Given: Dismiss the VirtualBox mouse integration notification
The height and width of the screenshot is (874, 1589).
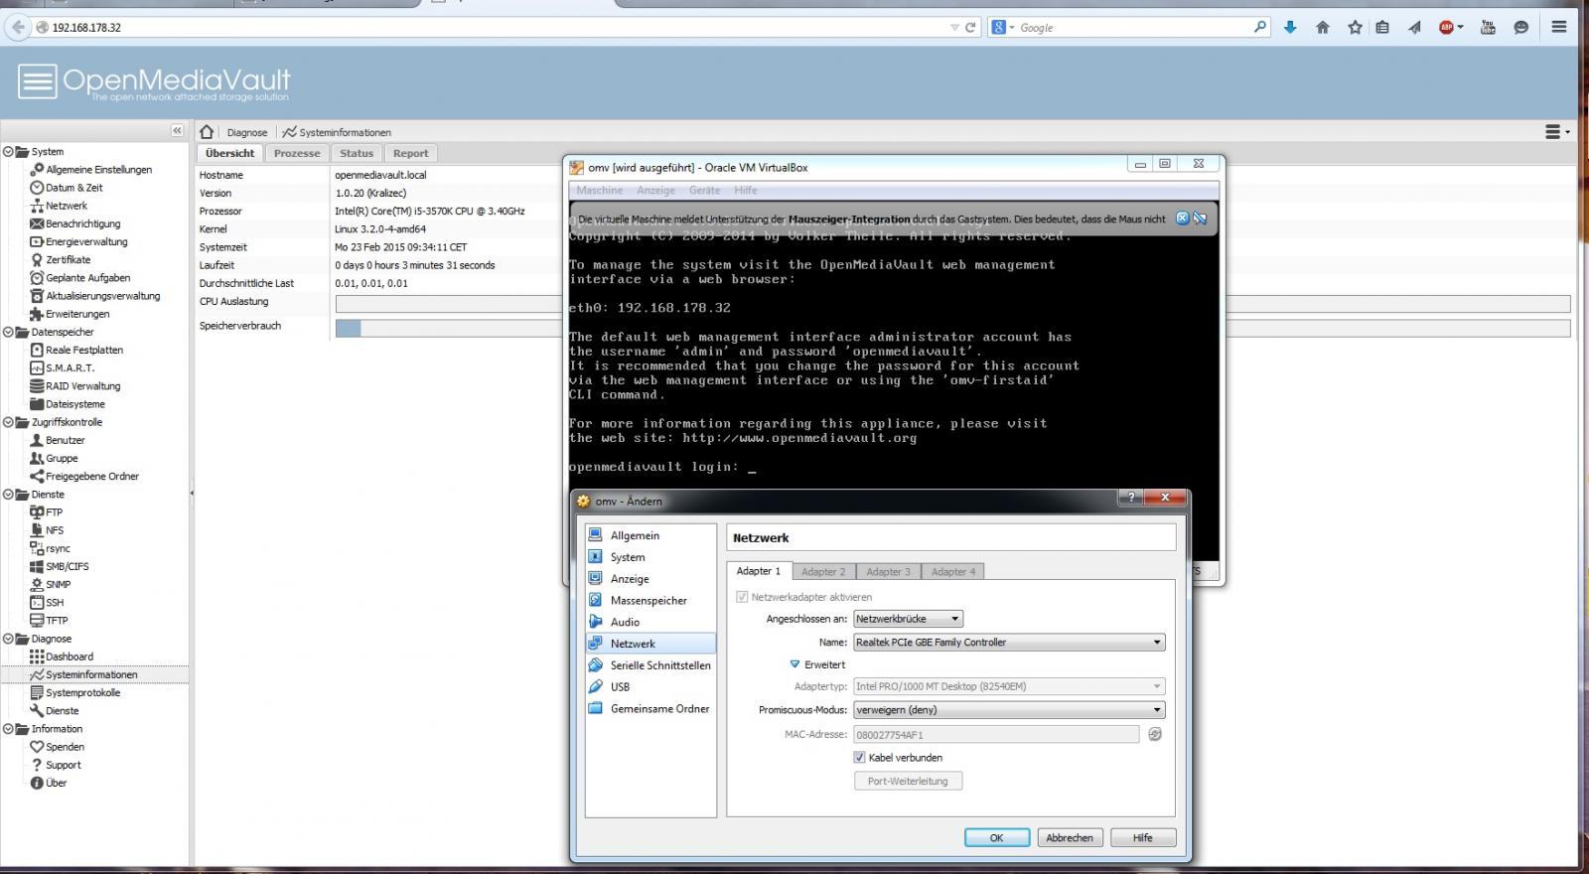Looking at the screenshot, I should pyautogui.click(x=1182, y=218).
